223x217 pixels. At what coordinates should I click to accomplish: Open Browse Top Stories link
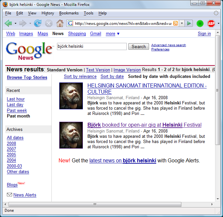click(27, 77)
